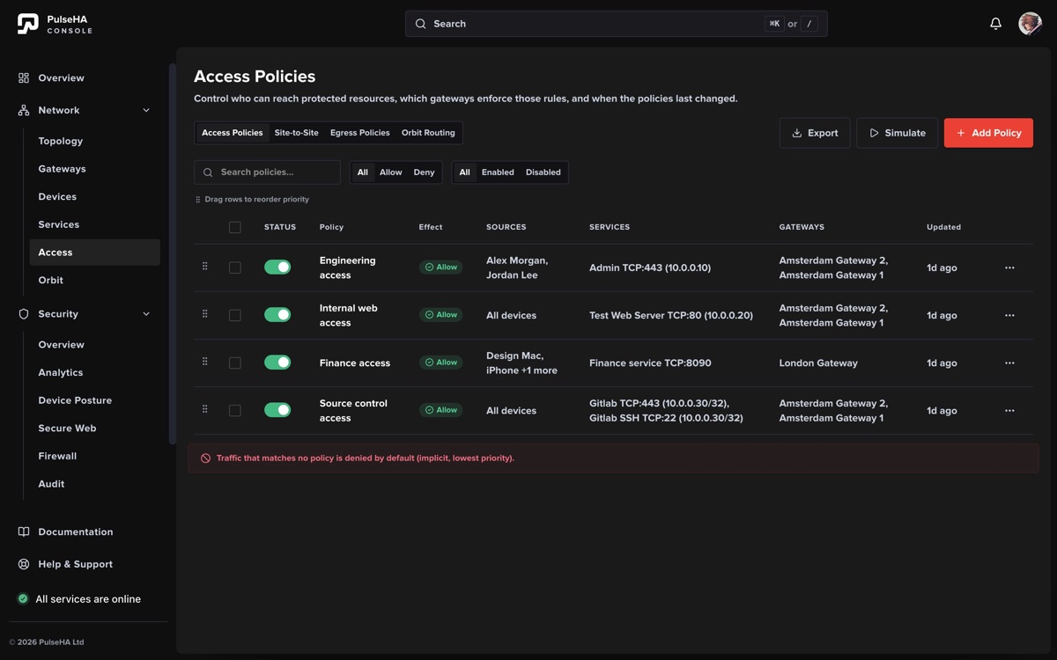This screenshot has height=660, width=1057.
Task: Focus the top Search bar
Action: coord(617,24)
